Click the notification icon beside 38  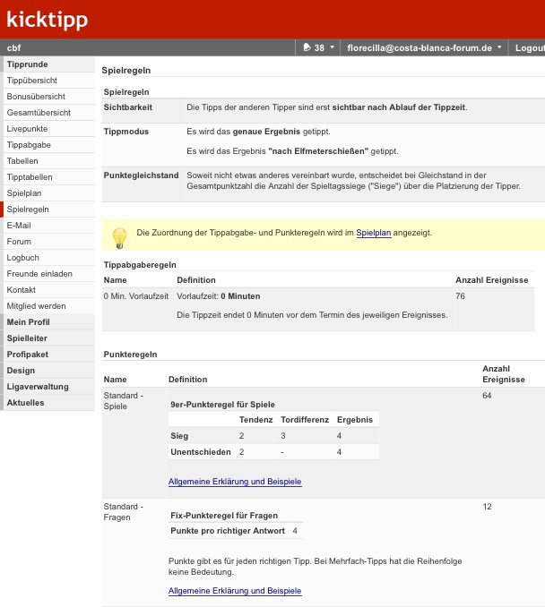click(307, 47)
